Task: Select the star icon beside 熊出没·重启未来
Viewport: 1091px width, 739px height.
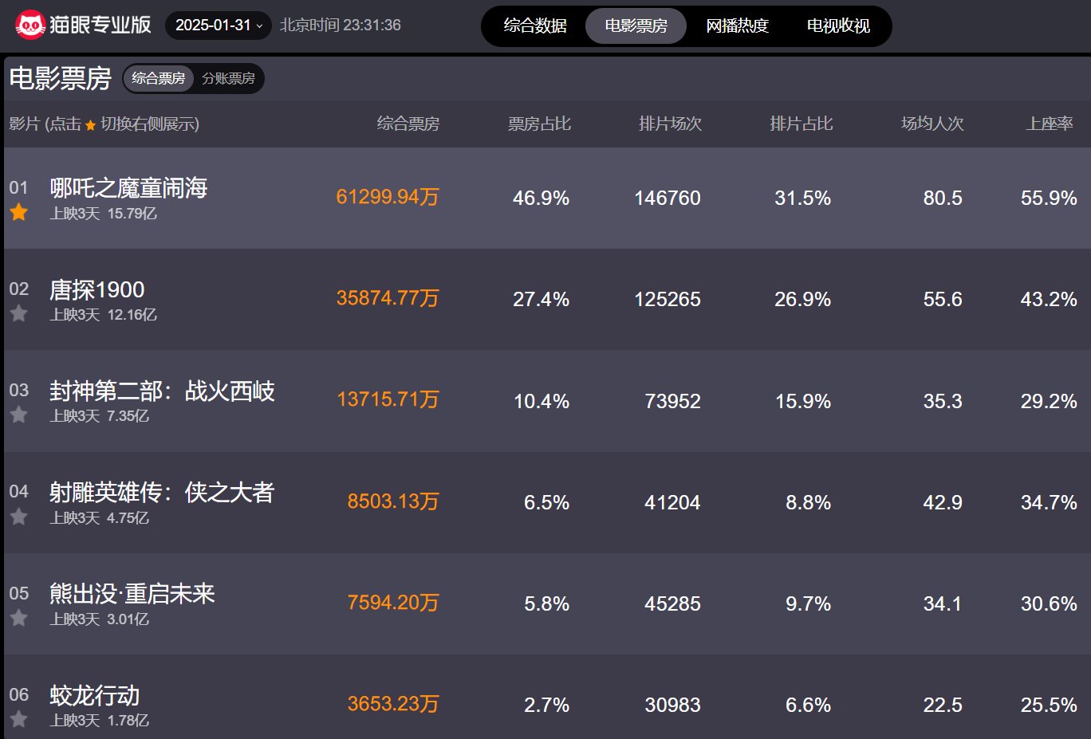Action: pos(19,618)
